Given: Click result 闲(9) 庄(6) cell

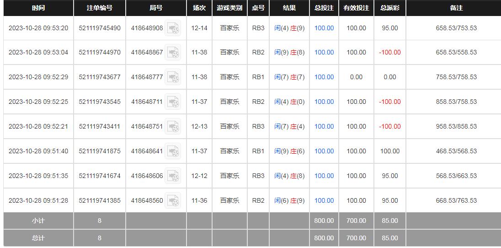Looking at the screenshot, I should (289, 151).
